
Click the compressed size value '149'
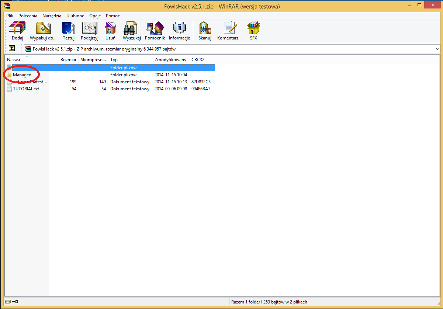(x=103, y=82)
